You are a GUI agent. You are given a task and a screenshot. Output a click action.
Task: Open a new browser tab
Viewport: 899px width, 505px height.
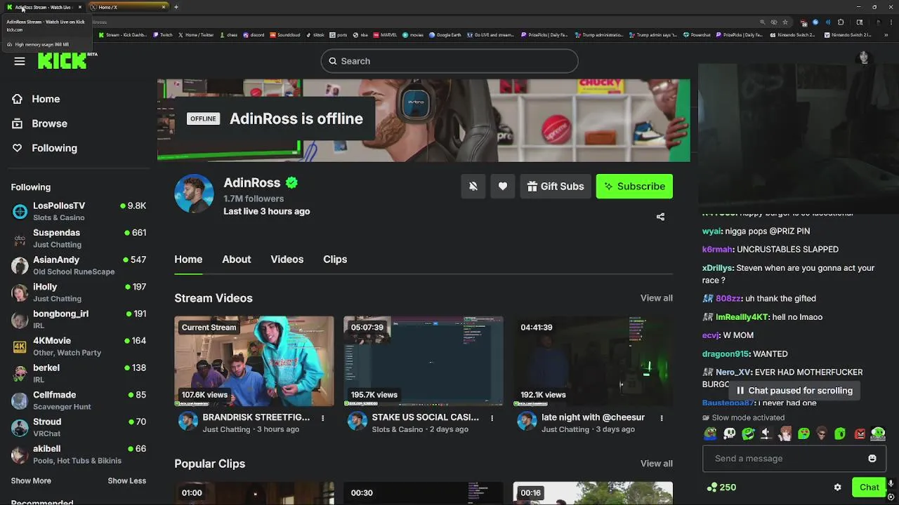(176, 7)
